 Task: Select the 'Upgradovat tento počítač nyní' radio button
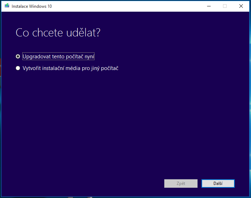(x=18, y=57)
